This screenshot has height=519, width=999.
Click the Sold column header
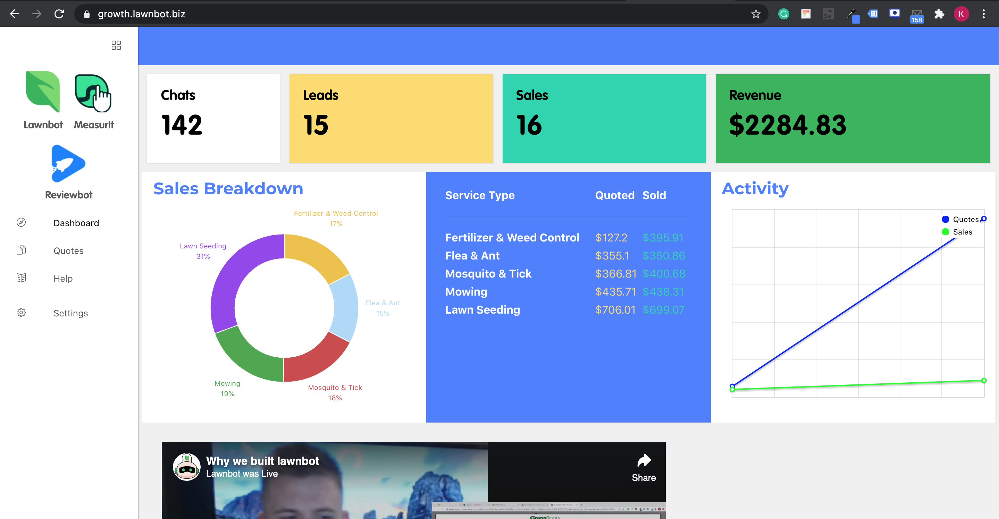point(654,195)
